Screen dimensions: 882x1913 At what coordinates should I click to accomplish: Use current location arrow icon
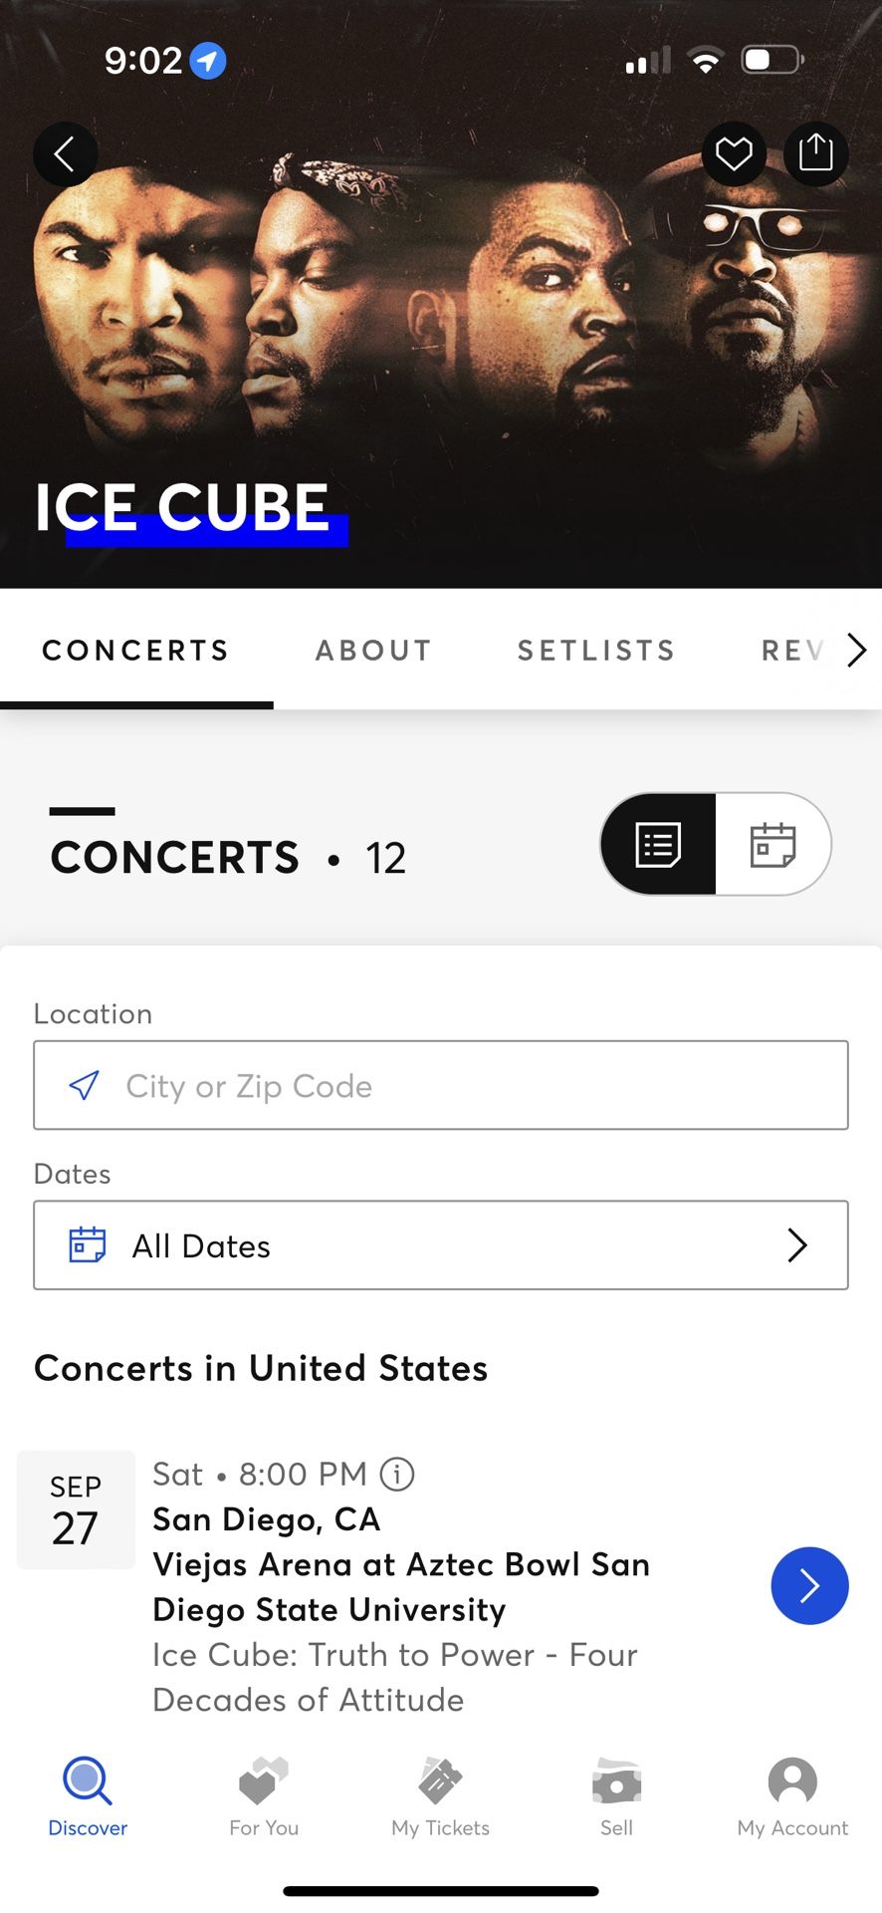(x=84, y=1086)
